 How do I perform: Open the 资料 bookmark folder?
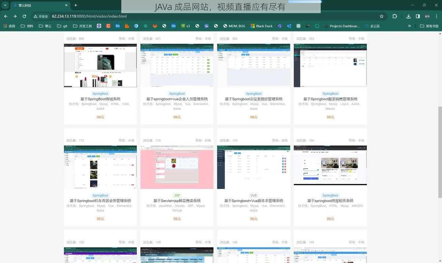(27, 26)
